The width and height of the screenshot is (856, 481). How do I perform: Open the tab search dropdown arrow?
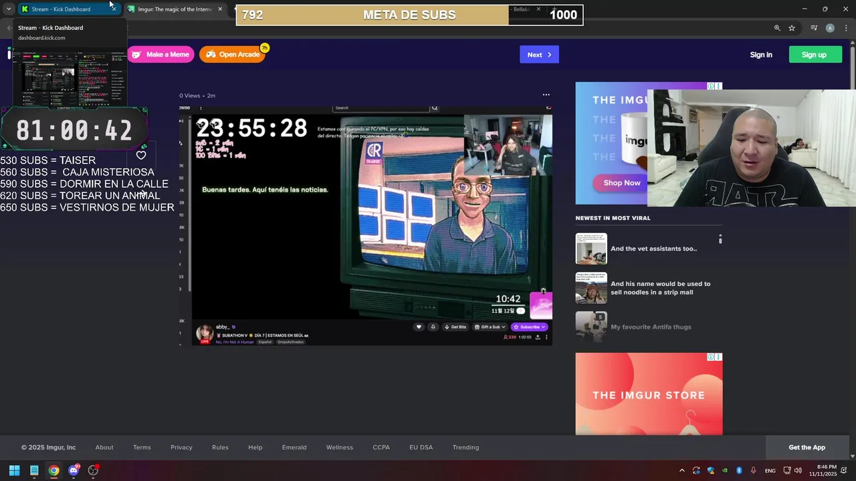[8, 9]
